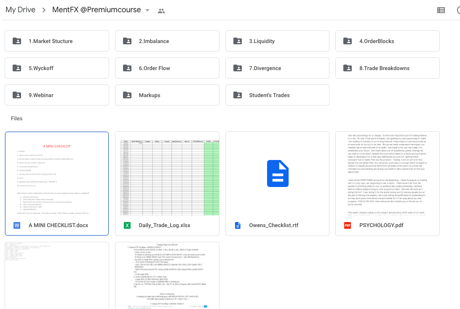Screen dimensions: 460x309
Task: Select the 5.Wyckoff folder
Action: pos(56,68)
